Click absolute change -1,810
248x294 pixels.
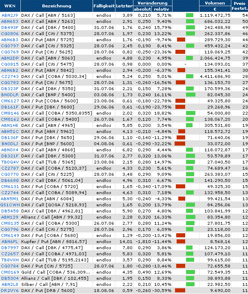[x=143, y=242]
